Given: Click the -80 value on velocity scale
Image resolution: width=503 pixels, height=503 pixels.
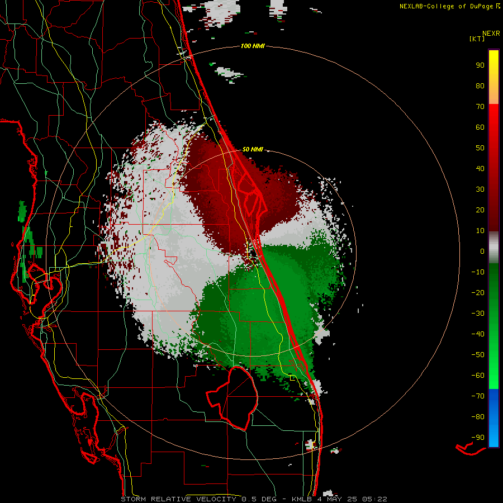Looking at the screenshot, I should (x=478, y=417).
